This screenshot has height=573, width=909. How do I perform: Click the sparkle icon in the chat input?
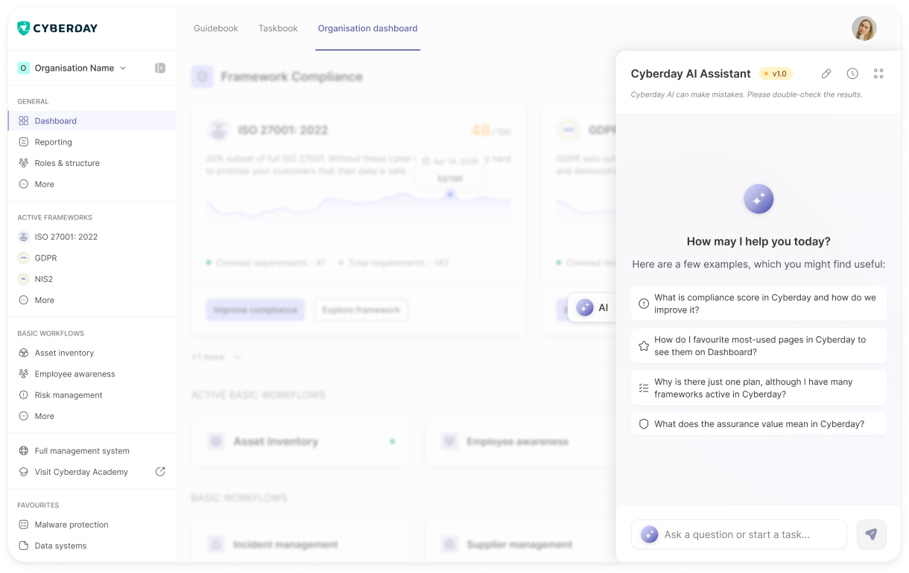[650, 534]
